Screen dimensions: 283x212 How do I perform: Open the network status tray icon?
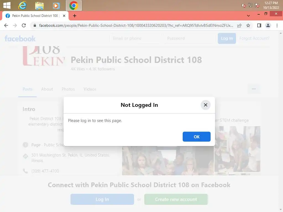[250, 5]
